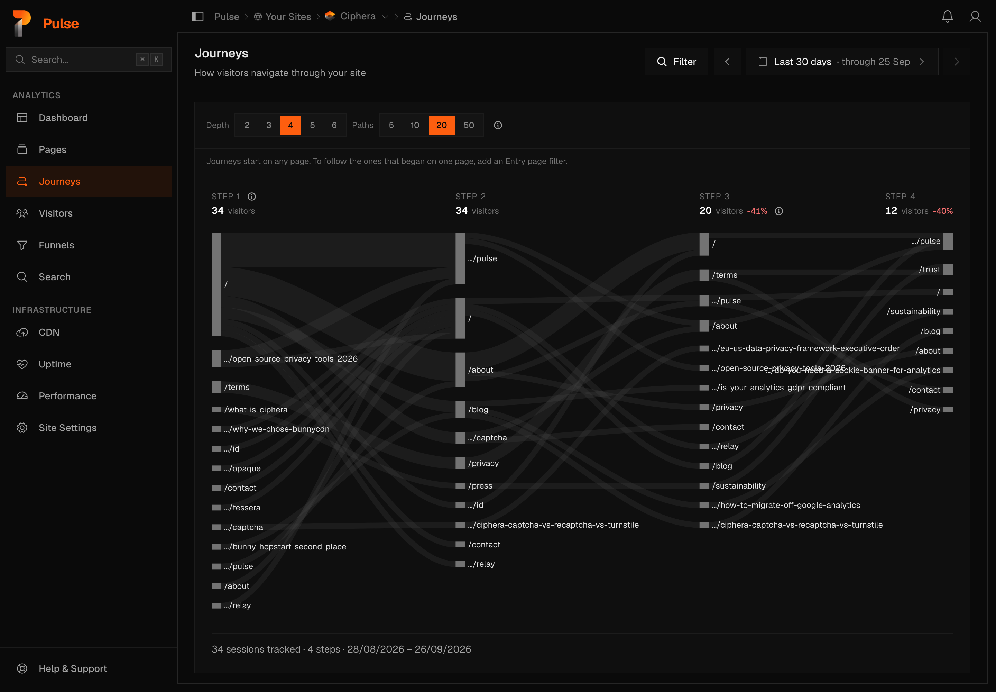The width and height of the screenshot is (996, 692).
Task: Open Help & Support
Action: tap(89, 668)
